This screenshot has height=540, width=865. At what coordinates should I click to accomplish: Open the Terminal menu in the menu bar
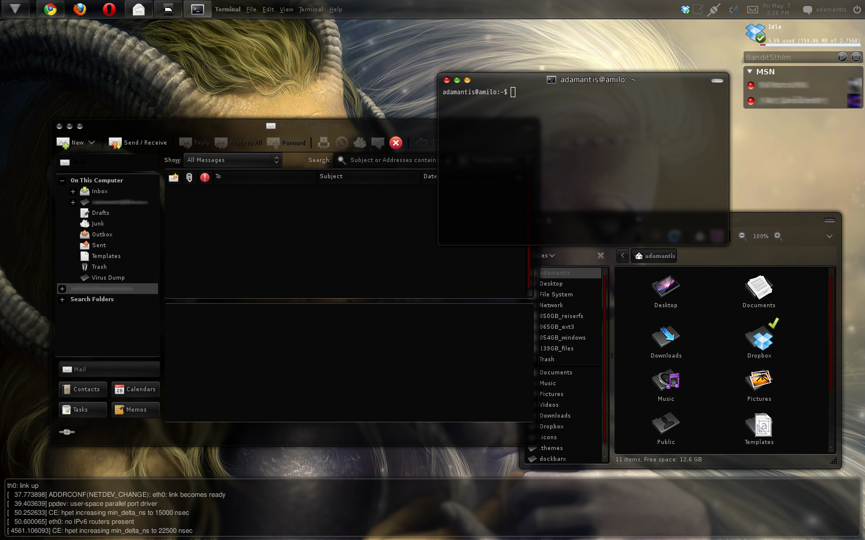(x=311, y=10)
